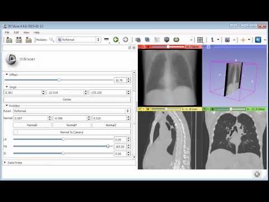269x202 pixels.
Task: Click the LR rotation slider handle
Action: coord(63,139)
